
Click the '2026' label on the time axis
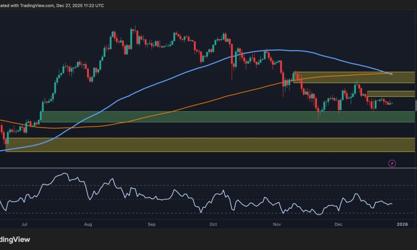coord(402,224)
